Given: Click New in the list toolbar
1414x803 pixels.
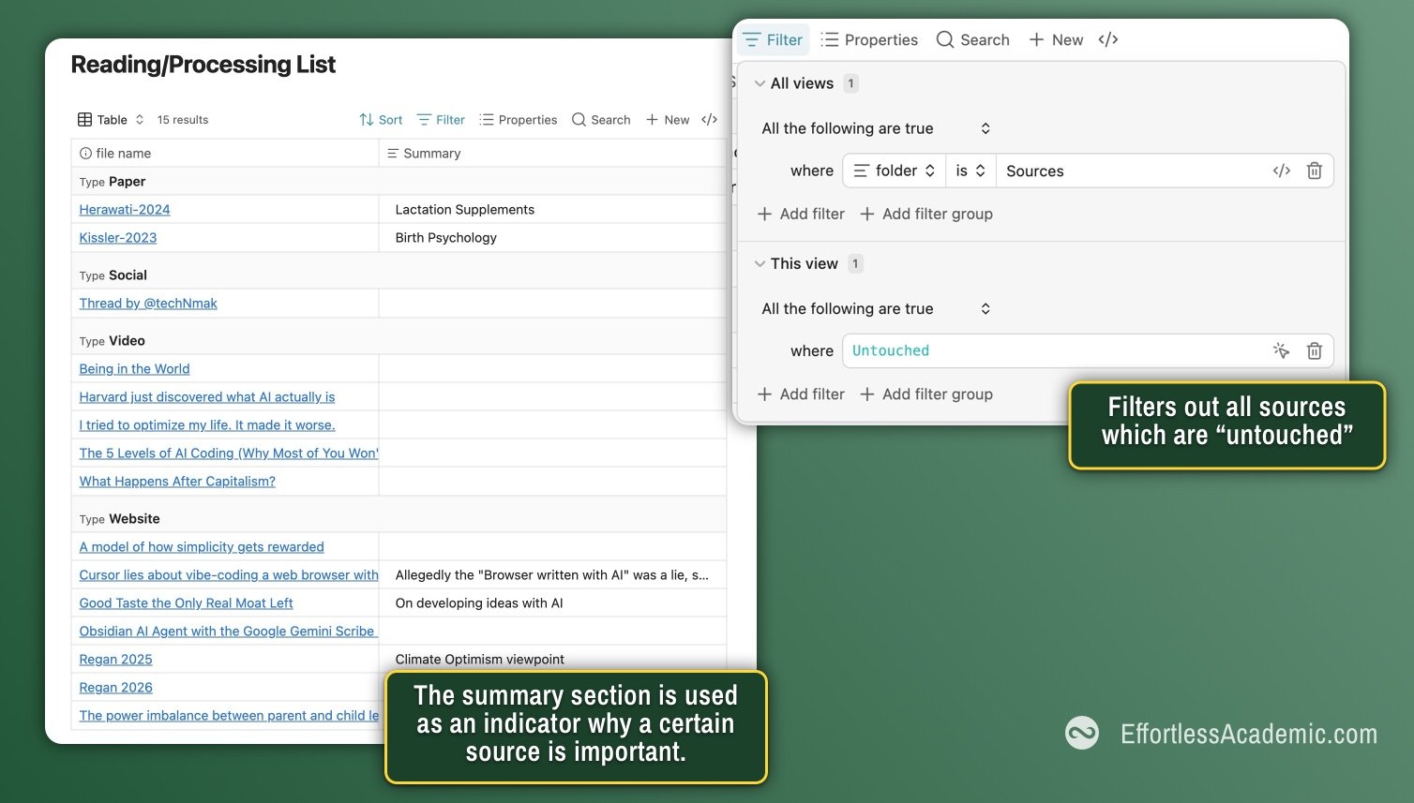Looking at the screenshot, I should click(x=668, y=120).
